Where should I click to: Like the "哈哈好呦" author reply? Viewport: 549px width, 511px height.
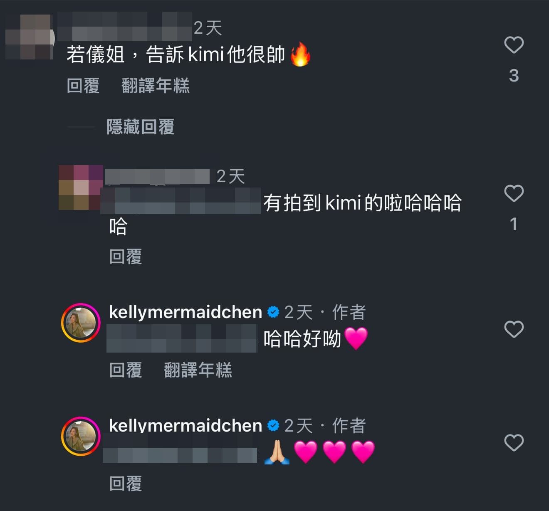[514, 329]
